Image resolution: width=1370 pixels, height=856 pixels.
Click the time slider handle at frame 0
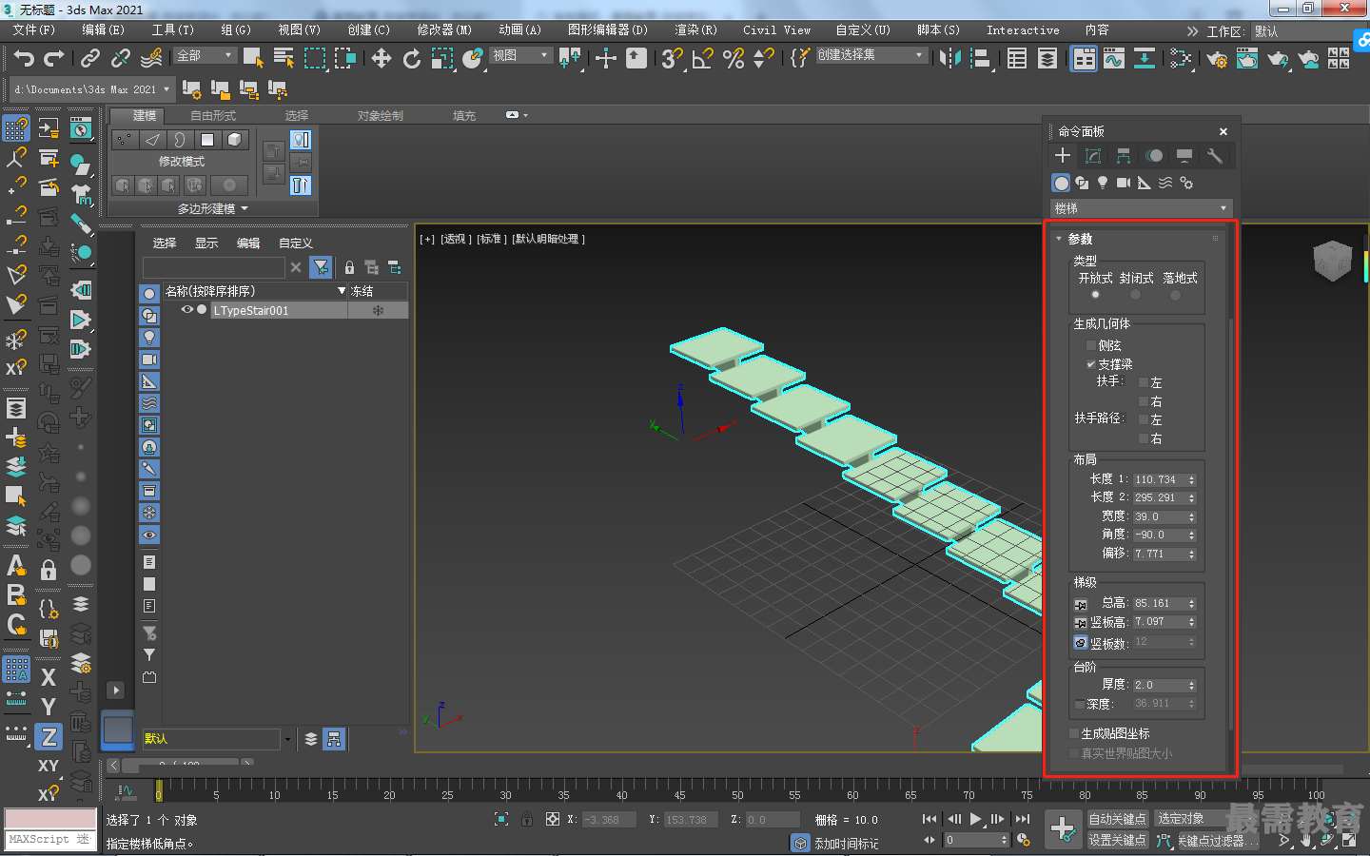click(159, 790)
